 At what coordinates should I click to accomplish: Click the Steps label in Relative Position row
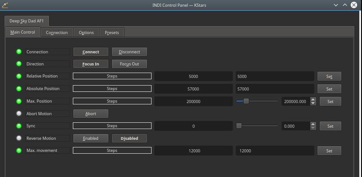click(x=112, y=76)
